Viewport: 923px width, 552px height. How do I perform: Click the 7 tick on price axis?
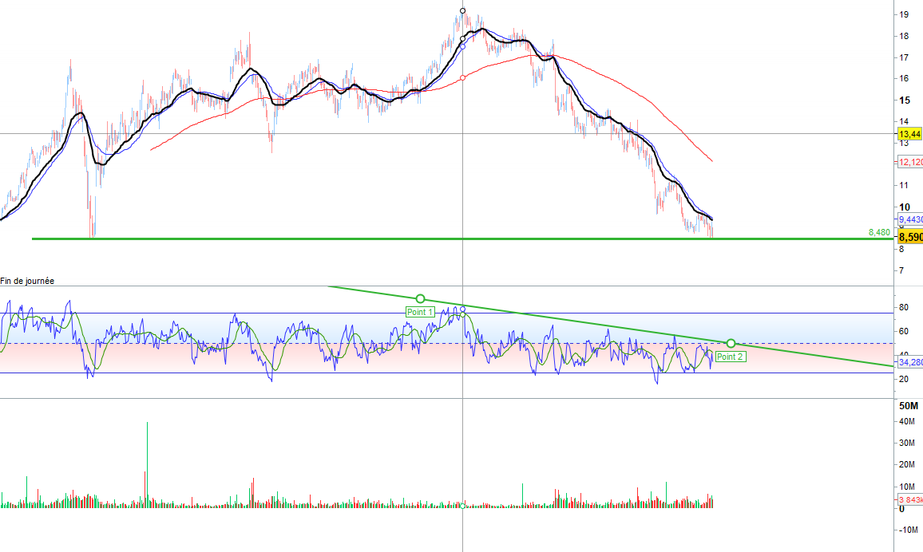point(901,271)
